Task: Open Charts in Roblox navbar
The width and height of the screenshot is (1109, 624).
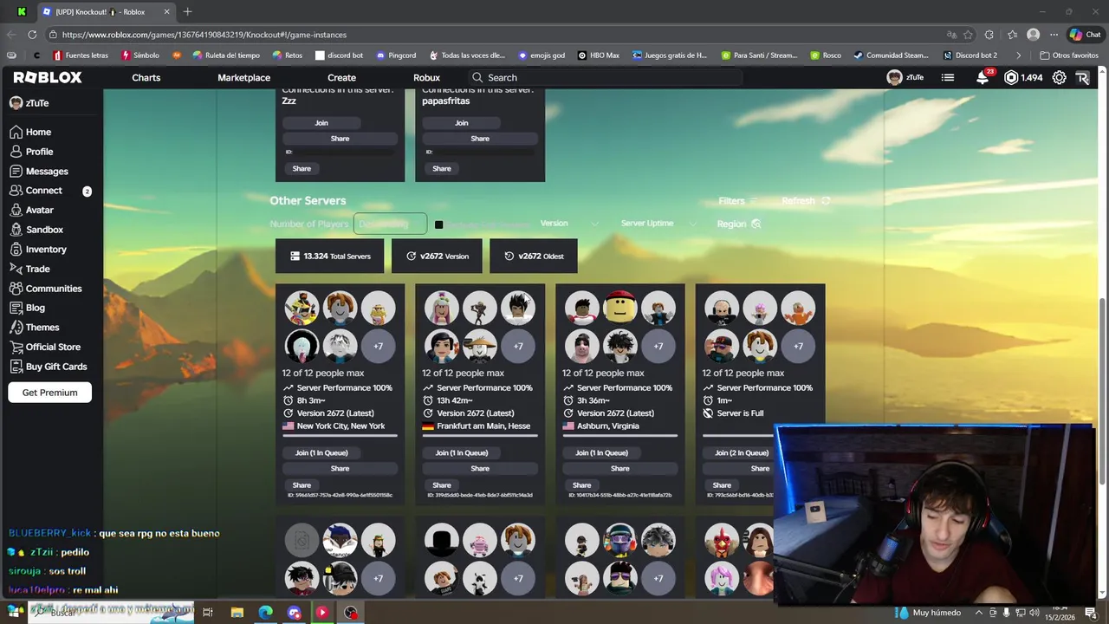Action: [146, 77]
